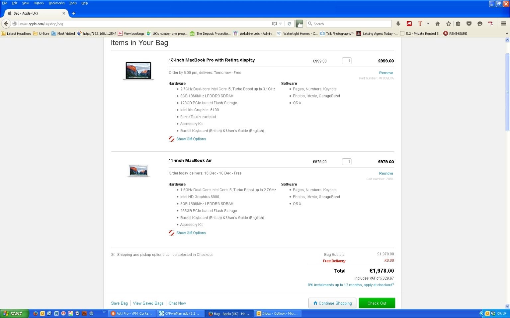Click the green thumbs-up extension icon
This screenshot has height=318, width=510.
(299, 24)
